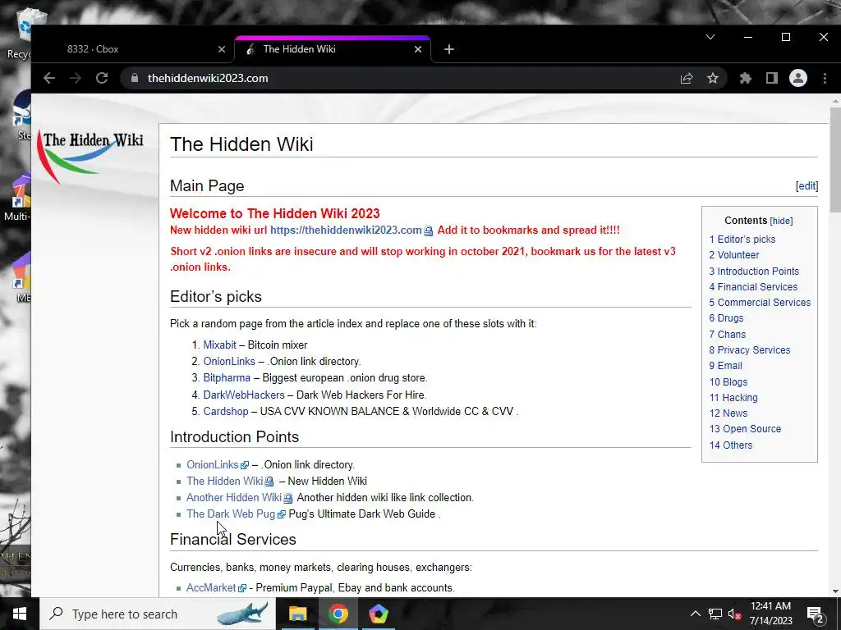This screenshot has width=841, height=630.
Task: Open the thehiddenwiki2023.com link in red notice
Action: (x=346, y=231)
